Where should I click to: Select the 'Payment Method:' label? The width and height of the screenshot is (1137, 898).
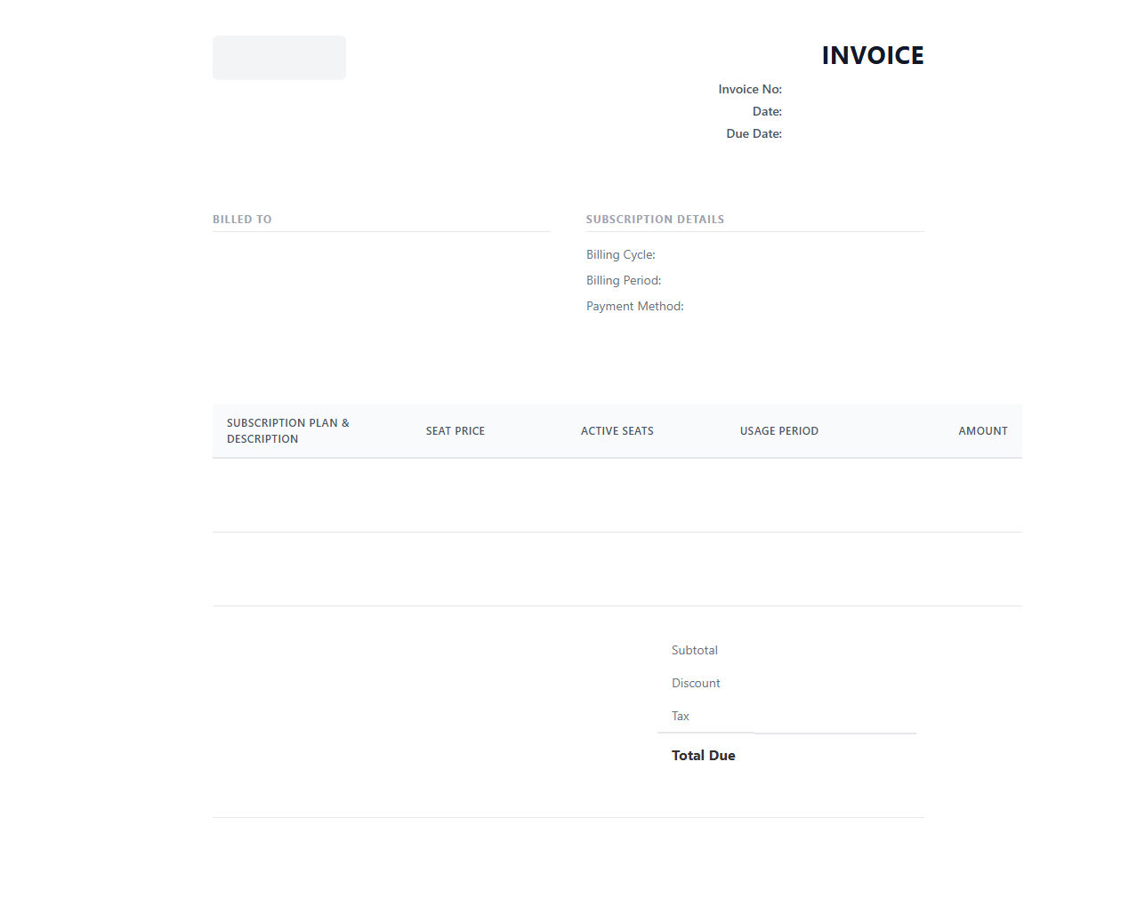tap(635, 306)
